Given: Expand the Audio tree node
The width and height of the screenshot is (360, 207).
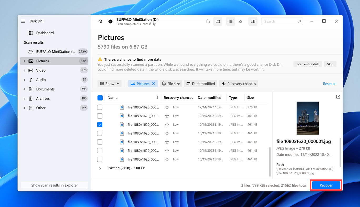Looking at the screenshot, I should (24, 80).
